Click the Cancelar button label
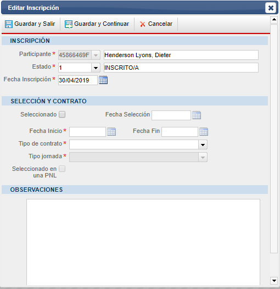The image size is (280, 289). pyautogui.click(x=160, y=24)
